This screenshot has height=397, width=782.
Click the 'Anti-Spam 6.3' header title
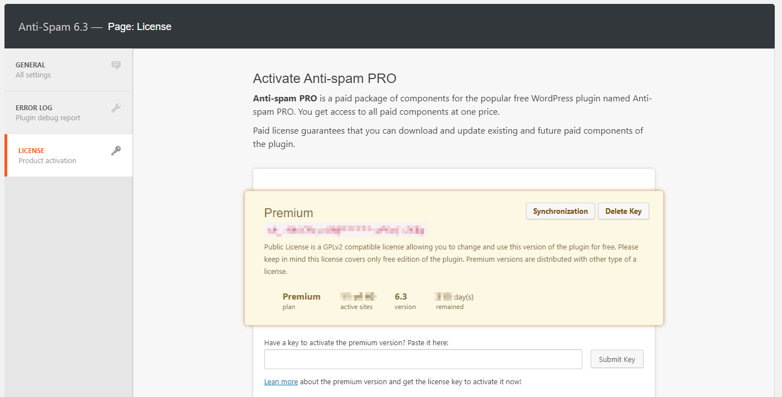[x=53, y=27]
